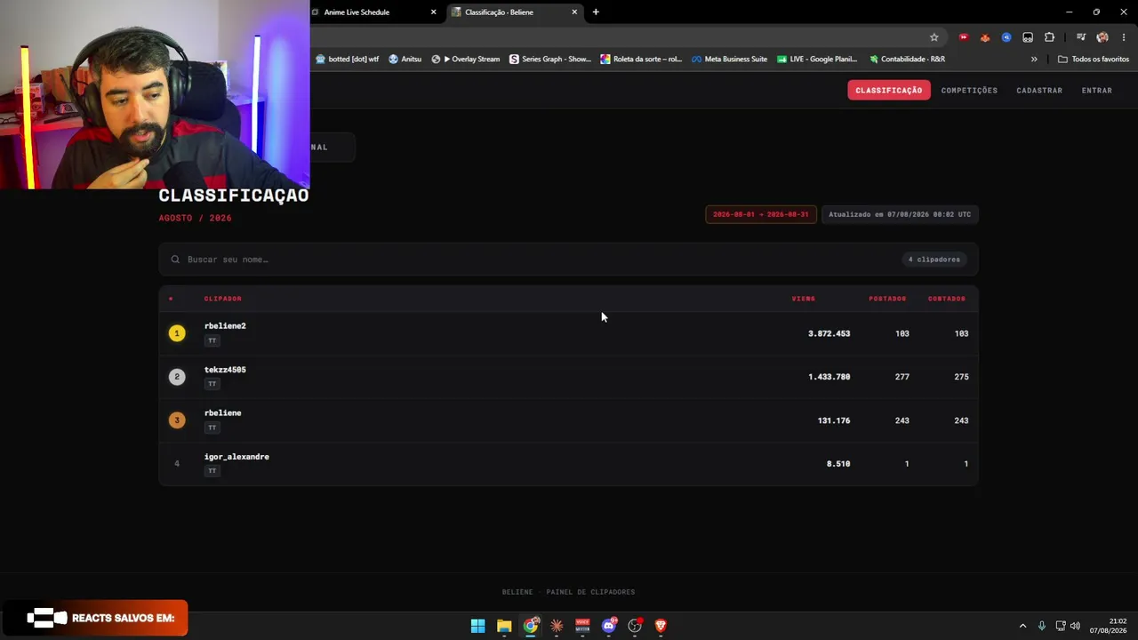1138x640 pixels.
Task: Click the 131.176 views value
Action: pos(834,420)
